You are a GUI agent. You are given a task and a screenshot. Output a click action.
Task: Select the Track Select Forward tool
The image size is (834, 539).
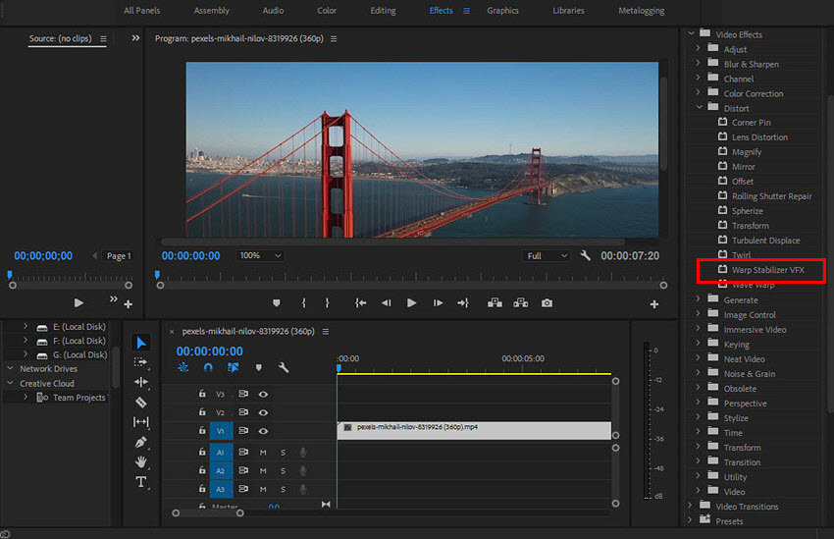(x=141, y=362)
